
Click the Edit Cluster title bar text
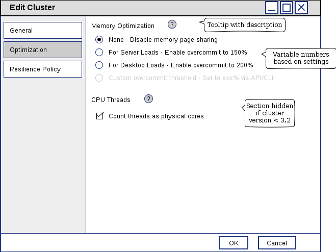click(33, 8)
